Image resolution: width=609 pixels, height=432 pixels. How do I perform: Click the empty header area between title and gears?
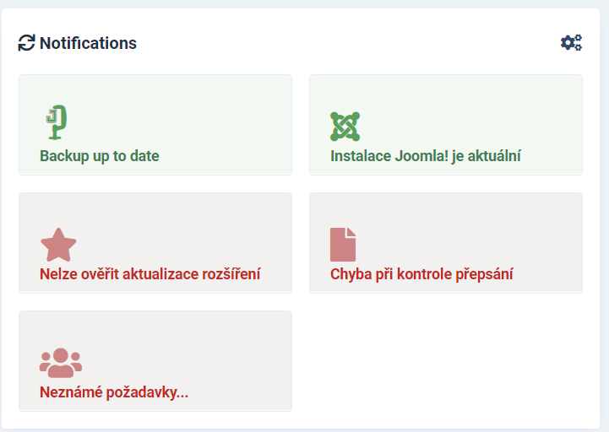[x=338, y=43]
